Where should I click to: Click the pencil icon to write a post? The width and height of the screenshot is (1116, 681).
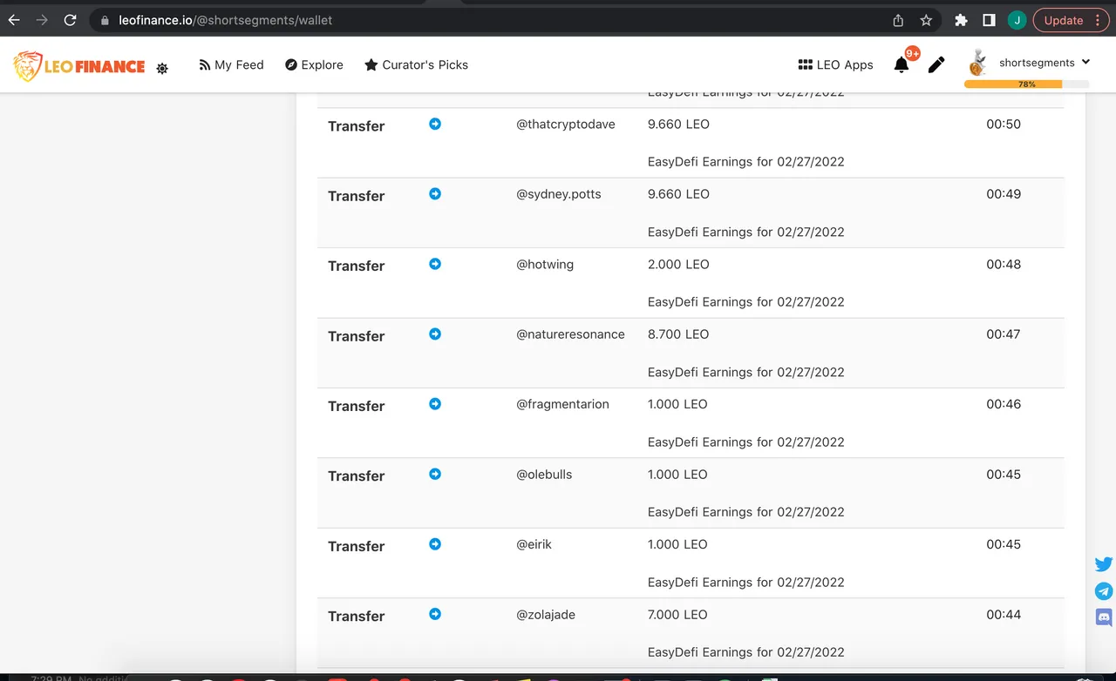point(936,64)
